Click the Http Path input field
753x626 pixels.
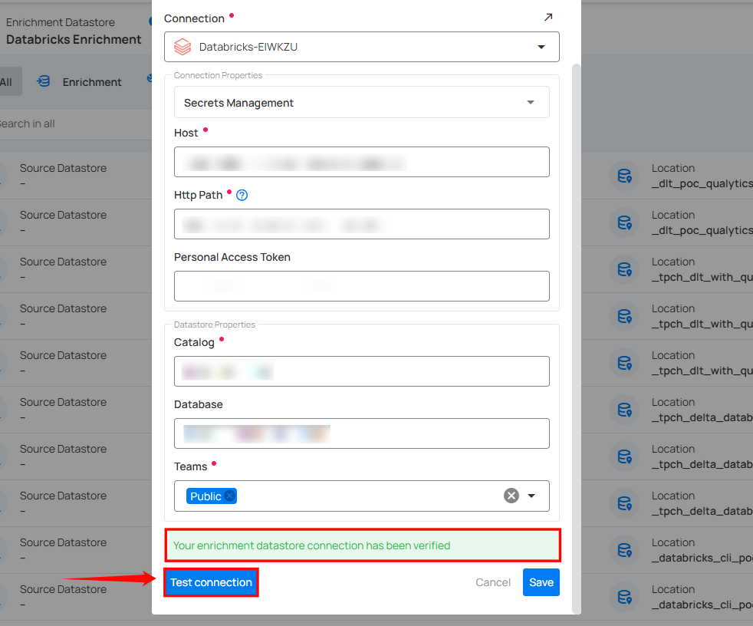click(x=362, y=224)
